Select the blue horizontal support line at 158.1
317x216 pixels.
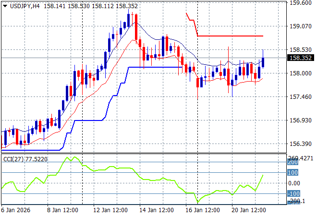tap(155, 67)
